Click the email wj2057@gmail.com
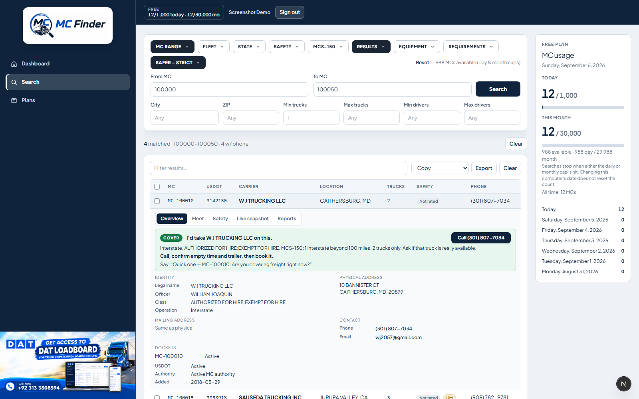 tap(399, 338)
